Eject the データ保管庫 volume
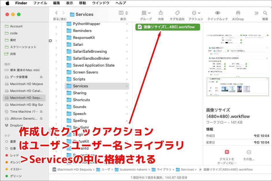 click(41, 77)
